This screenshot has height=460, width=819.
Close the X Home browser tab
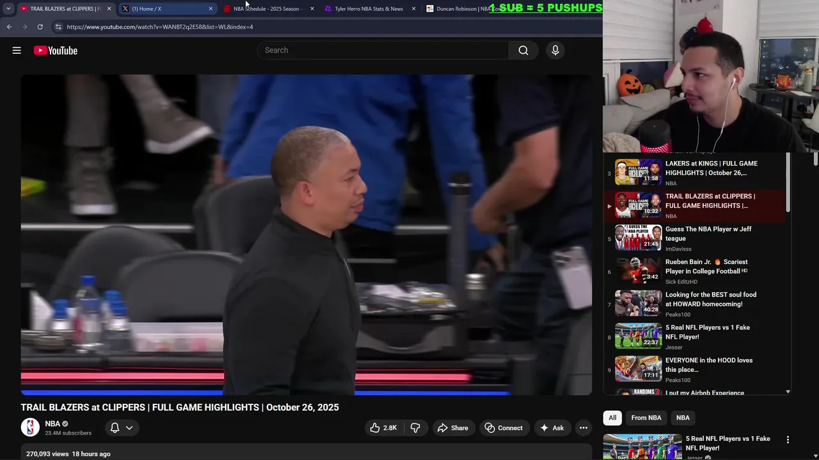(211, 9)
